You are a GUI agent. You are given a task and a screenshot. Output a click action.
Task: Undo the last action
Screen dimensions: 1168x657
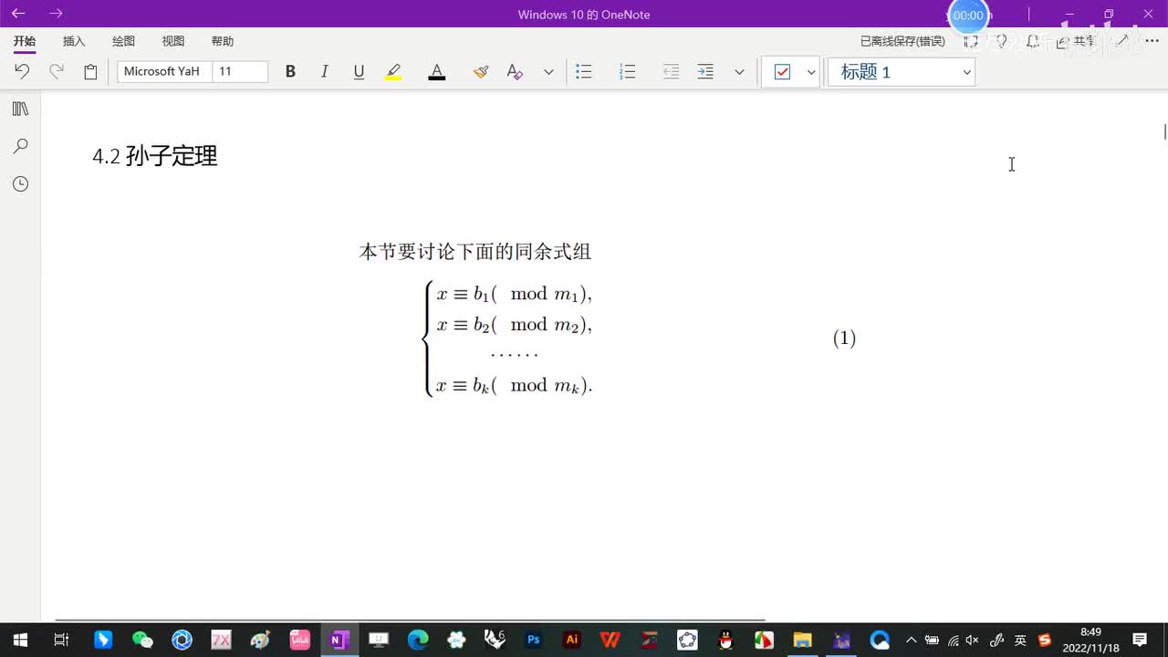22,71
